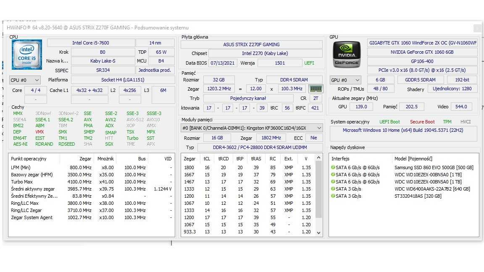Image resolution: width=484 pixels, height=272 pixels.
Task: Click the GDDR5 SDRAM memory type field
Action: click(420, 80)
